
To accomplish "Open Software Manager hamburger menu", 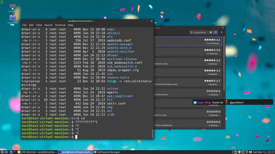I will [x=221, y=32].
